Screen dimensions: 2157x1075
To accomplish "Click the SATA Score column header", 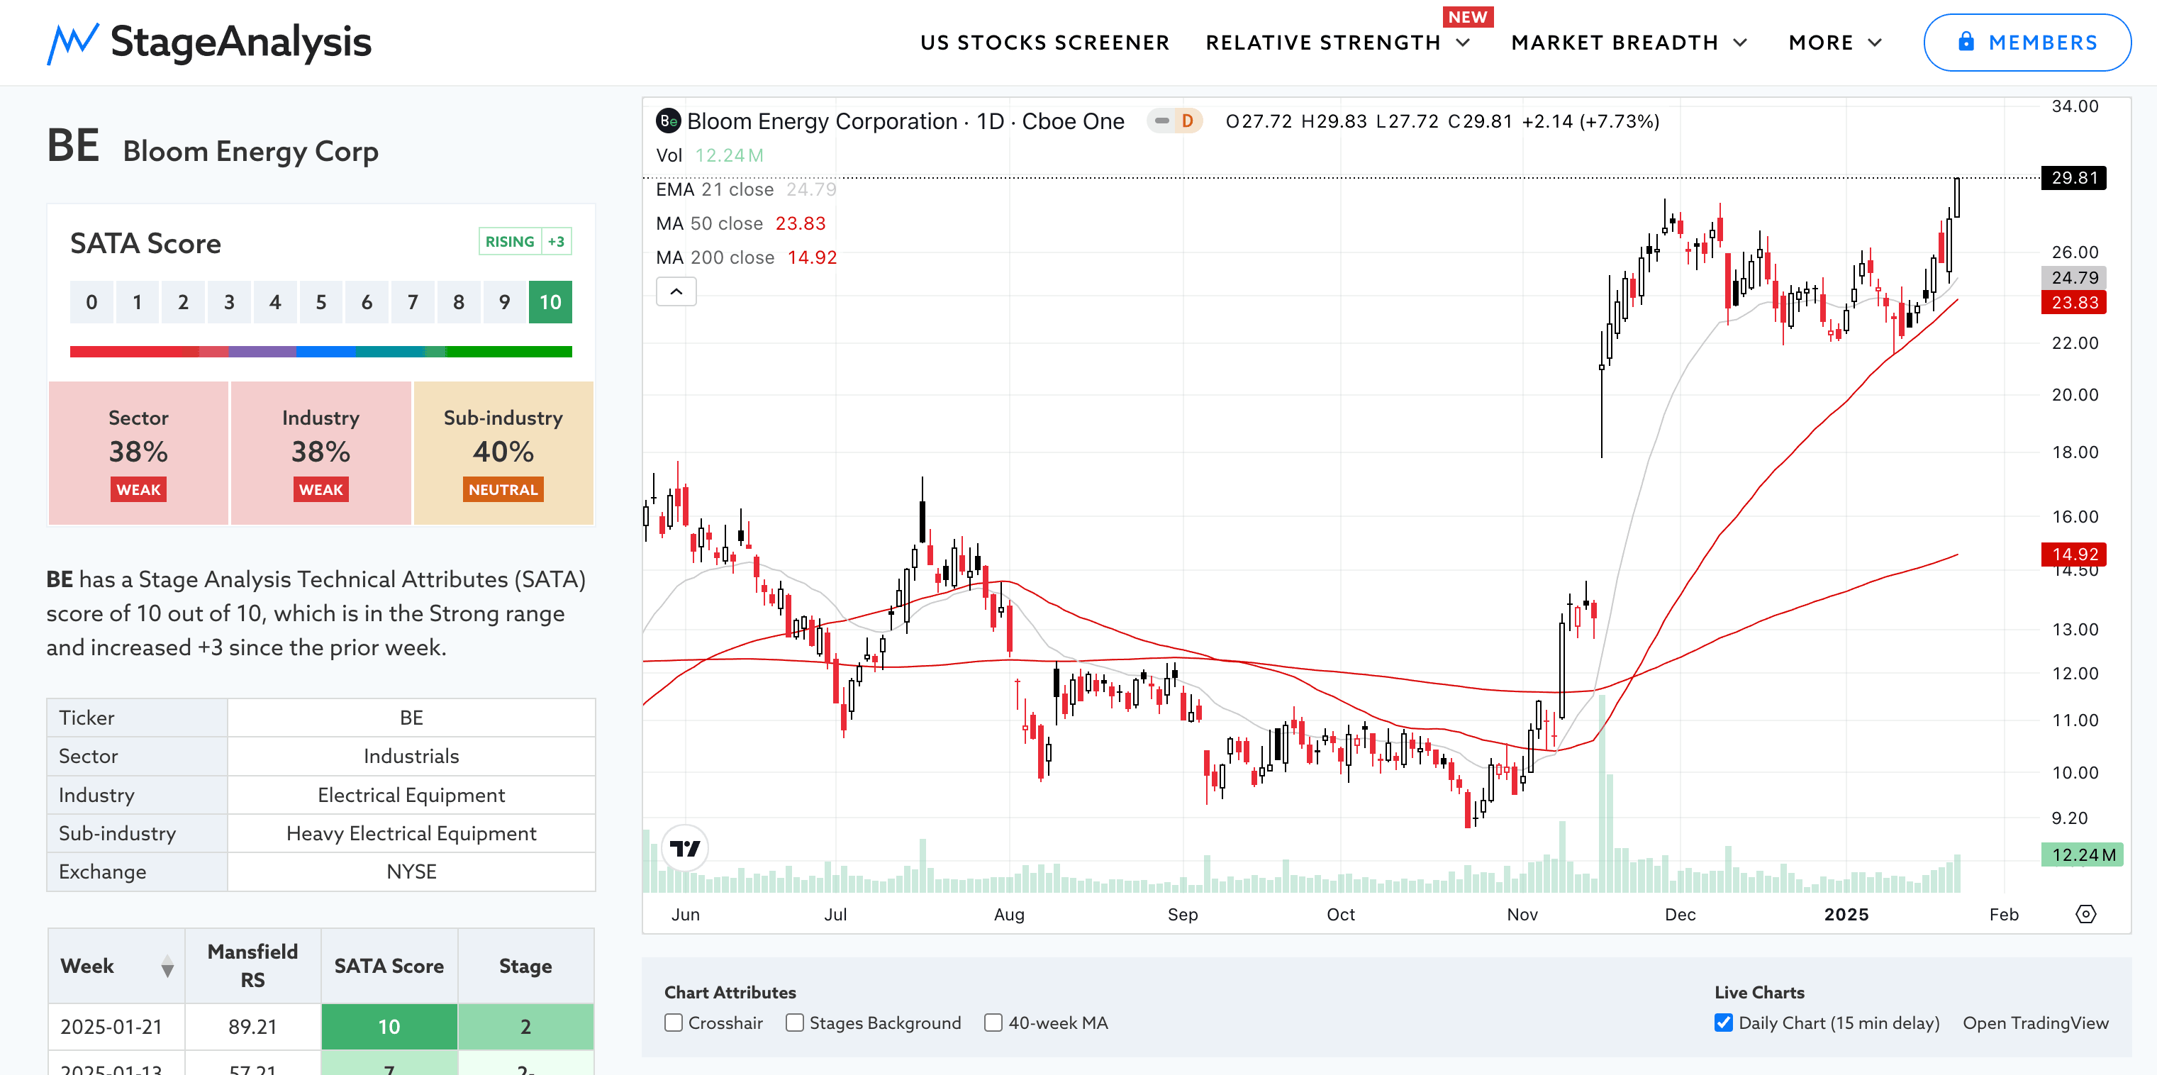I will (x=389, y=967).
